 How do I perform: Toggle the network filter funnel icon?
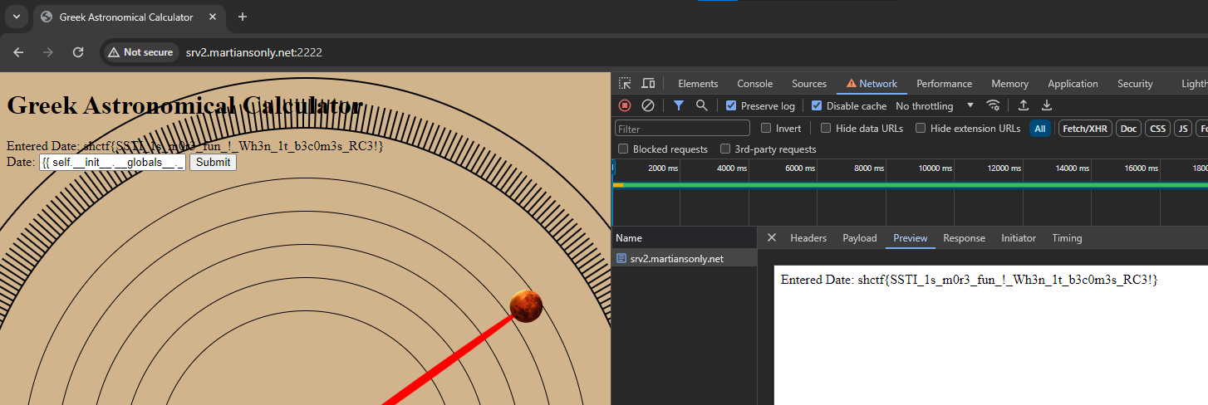(x=679, y=105)
